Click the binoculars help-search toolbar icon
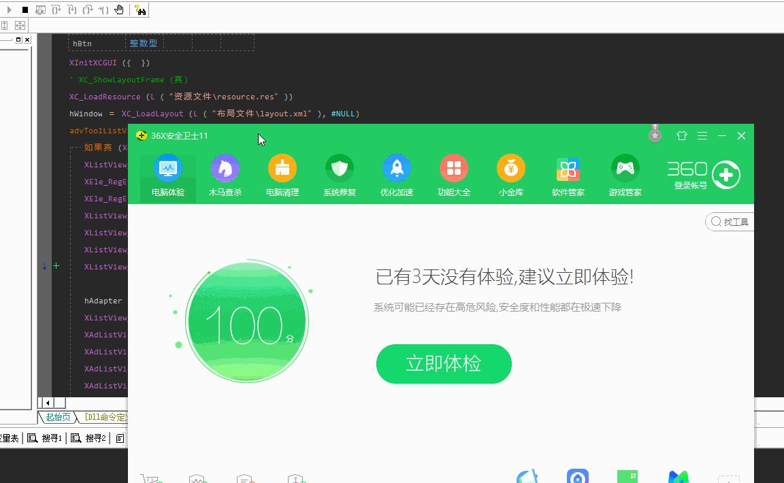 [x=140, y=10]
